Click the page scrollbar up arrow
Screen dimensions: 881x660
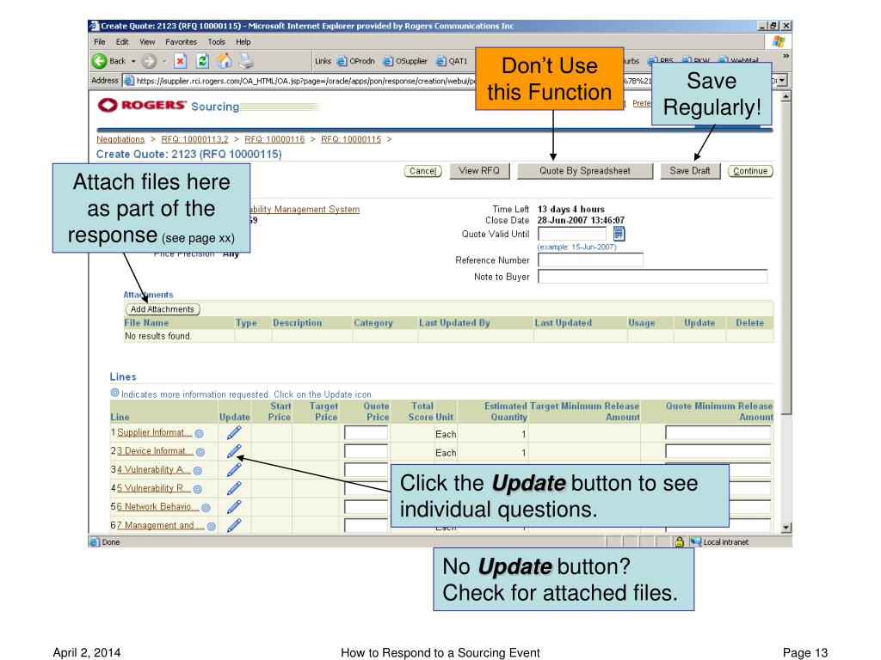pos(786,96)
